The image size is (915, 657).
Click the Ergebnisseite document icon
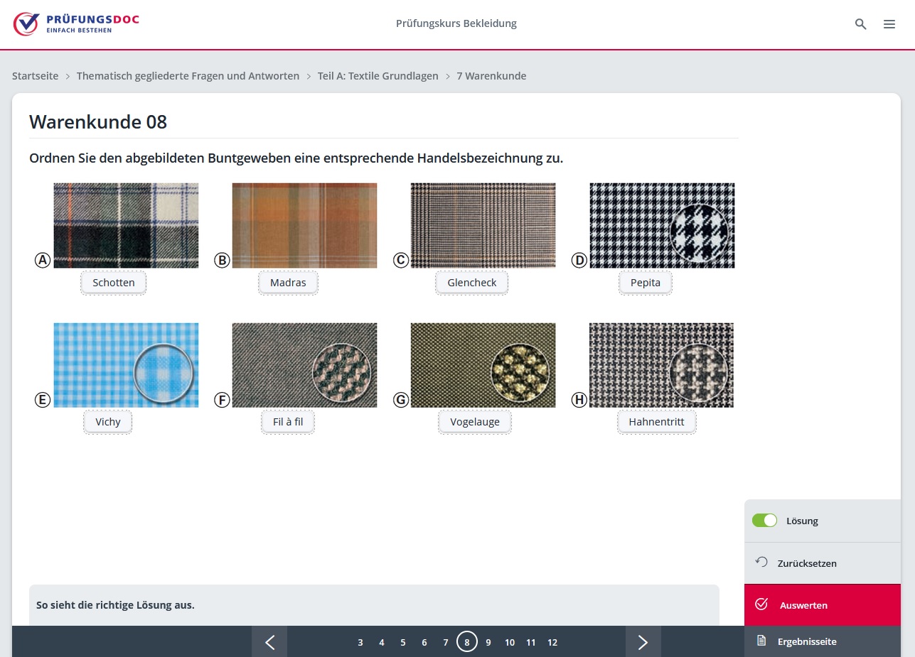(761, 641)
